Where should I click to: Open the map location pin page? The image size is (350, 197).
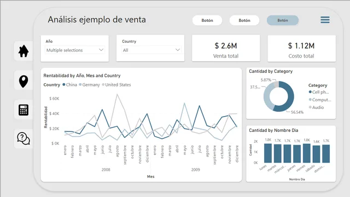(x=24, y=82)
